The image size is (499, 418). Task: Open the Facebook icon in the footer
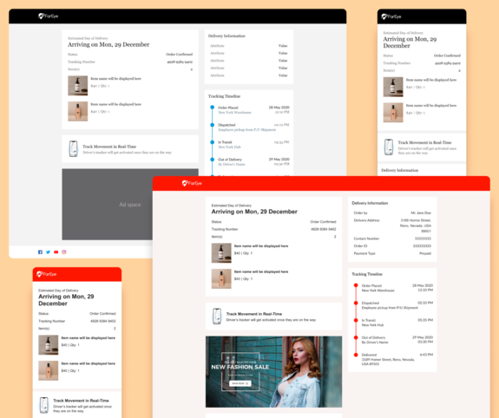pos(40,252)
